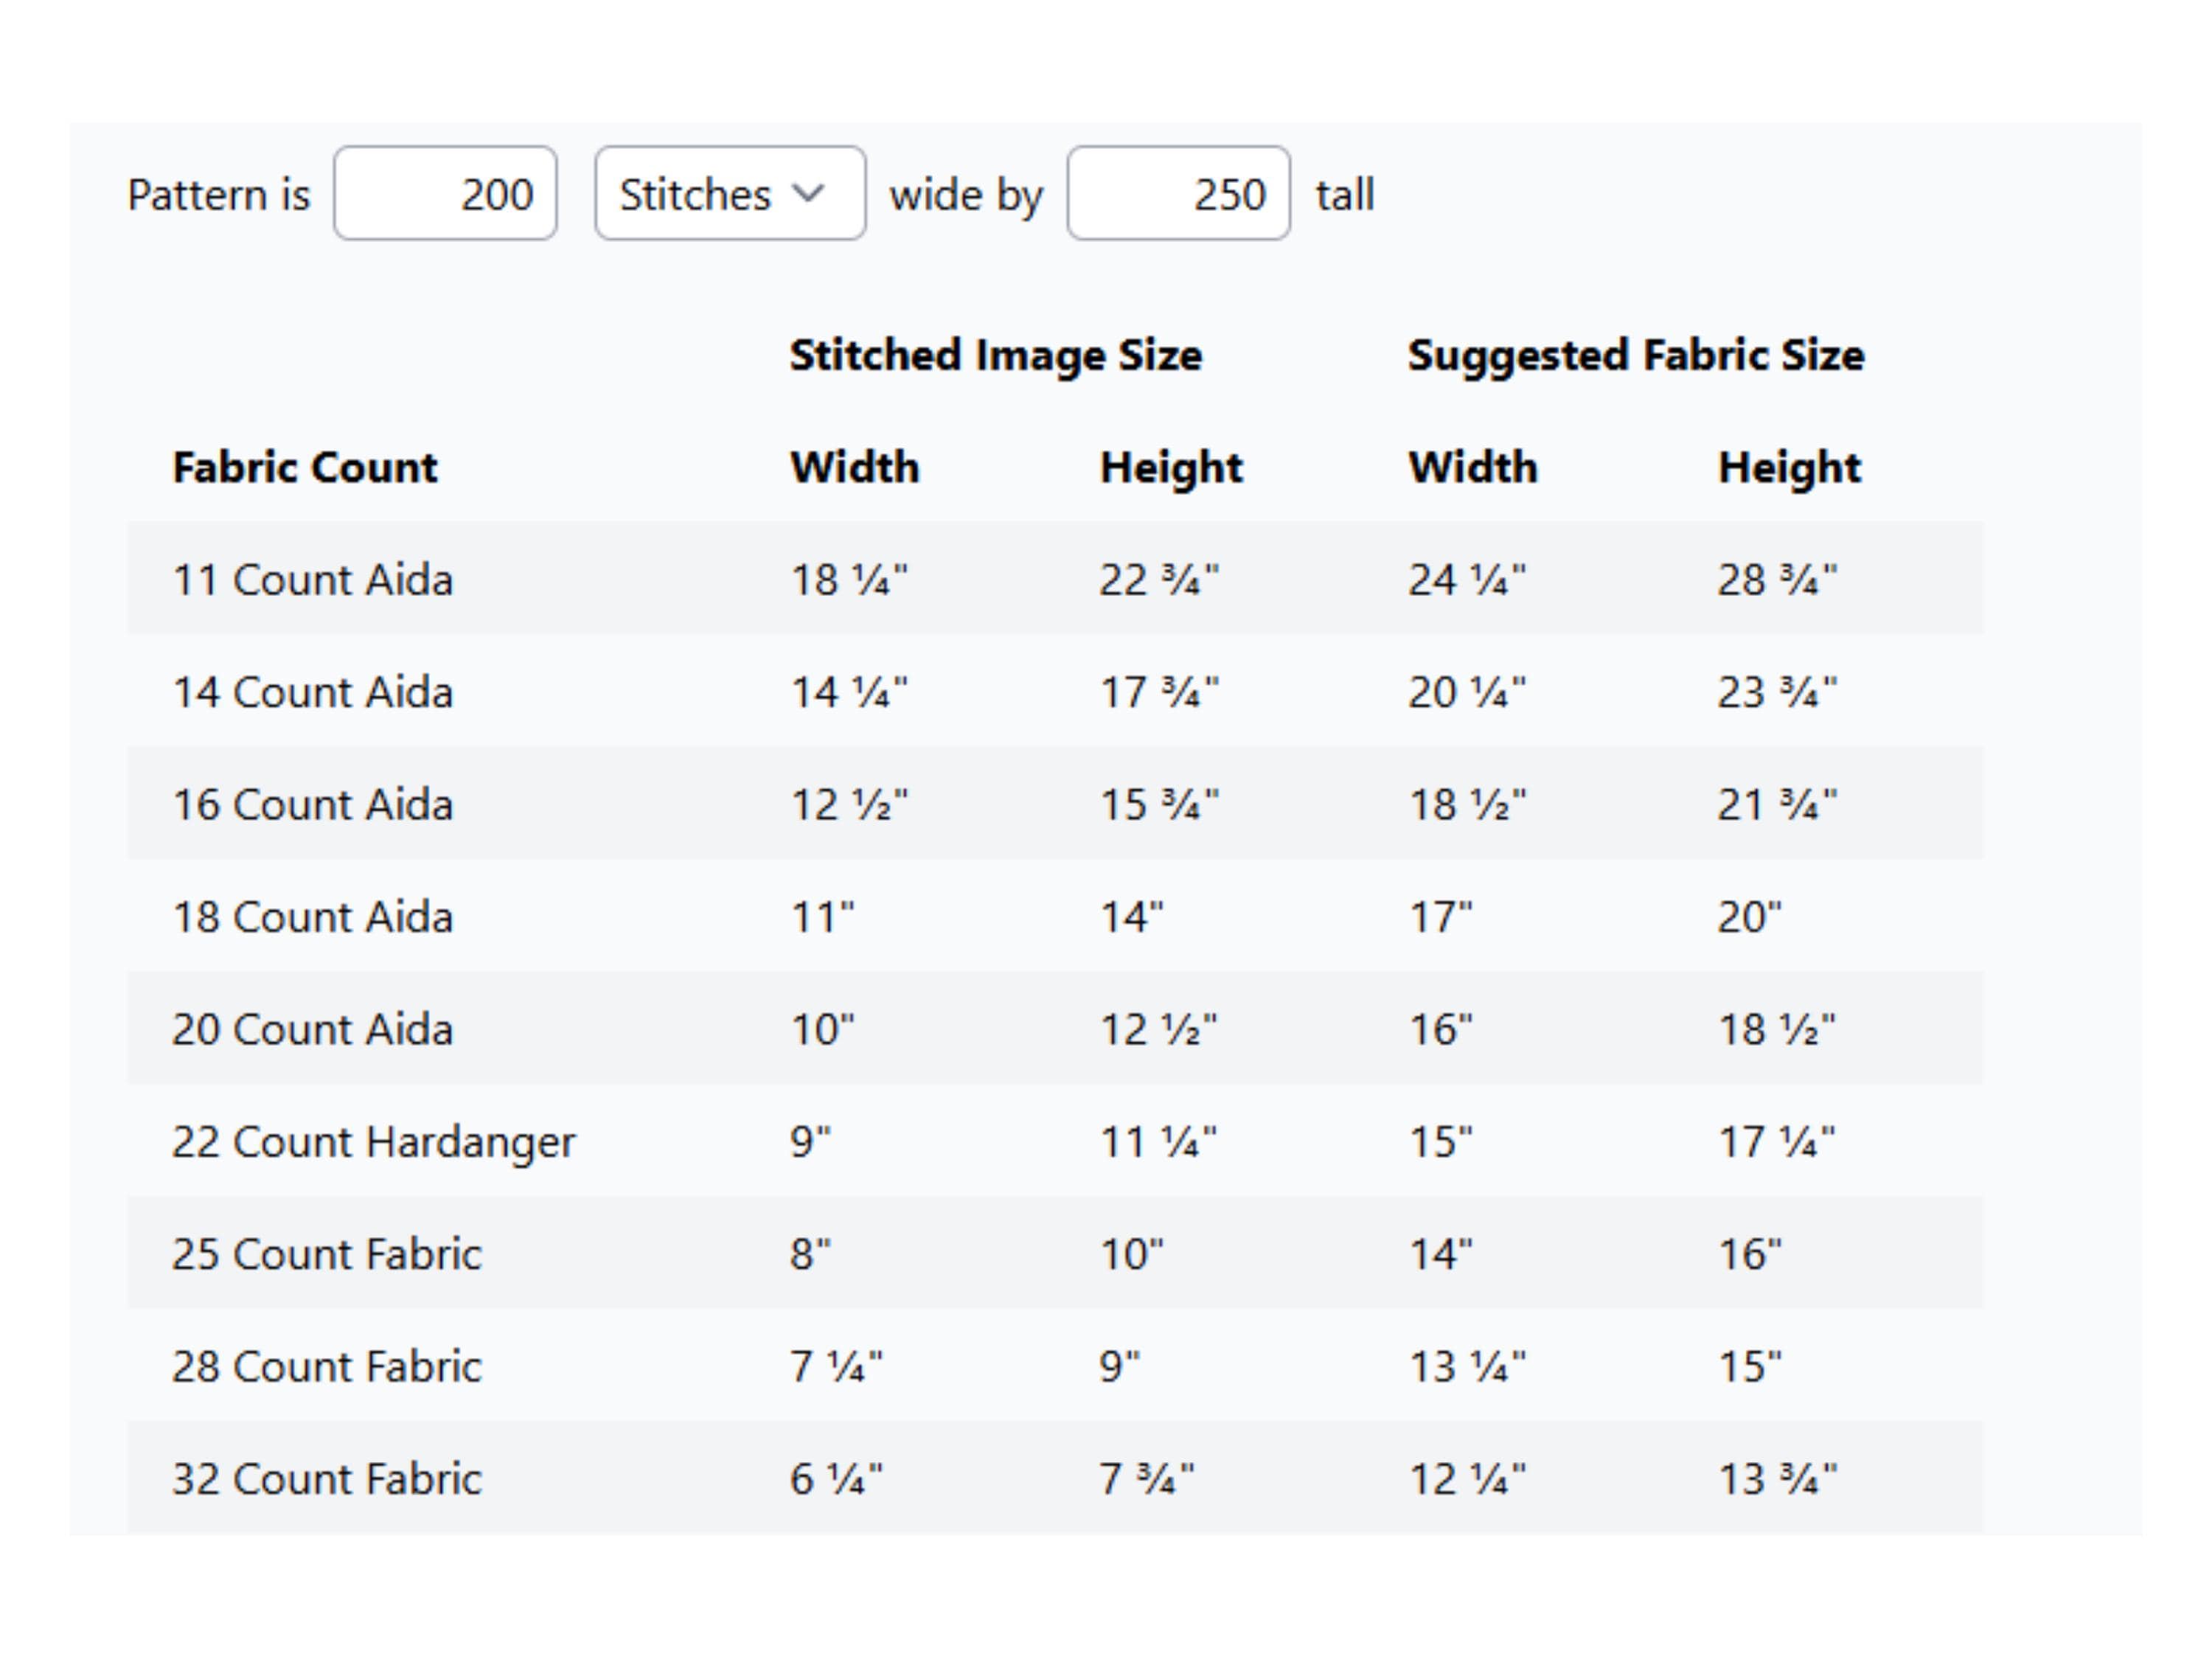2212x1659 pixels.
Task: Click the 'Fabric Count' column header
Action: click(305, 468)
